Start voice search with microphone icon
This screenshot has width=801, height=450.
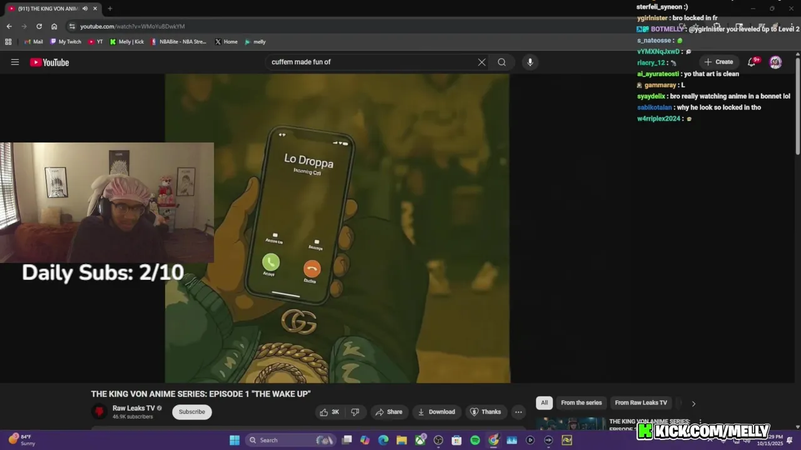530,62
